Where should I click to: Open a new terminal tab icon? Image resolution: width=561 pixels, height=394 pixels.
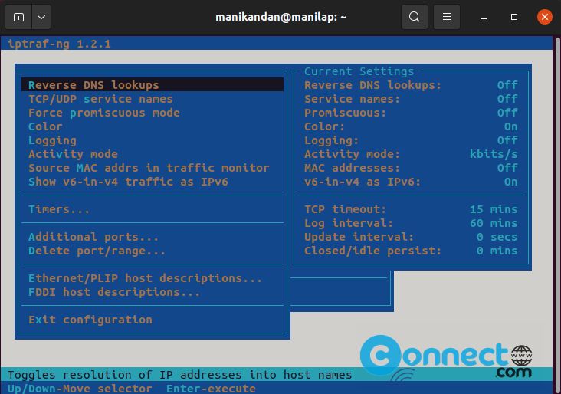18,17
